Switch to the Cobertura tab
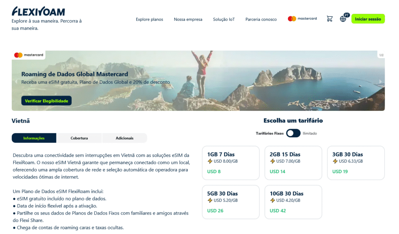Viewport: 399px width, 234px height. [x=79, y=138]
